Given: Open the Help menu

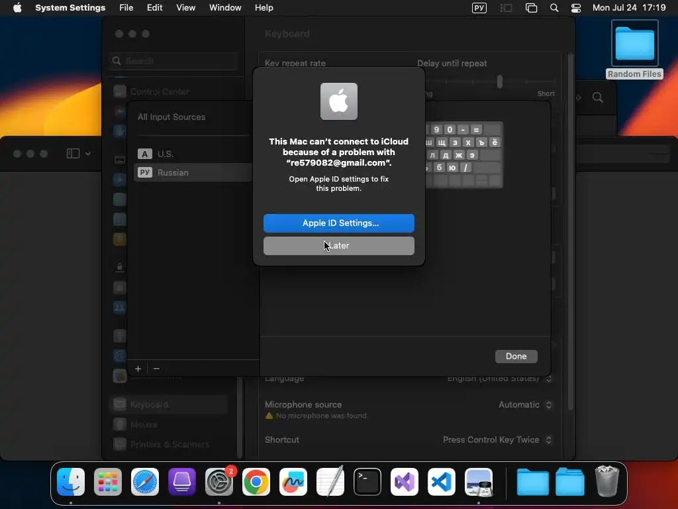Looking at the screenshot, I should [264, 8].
